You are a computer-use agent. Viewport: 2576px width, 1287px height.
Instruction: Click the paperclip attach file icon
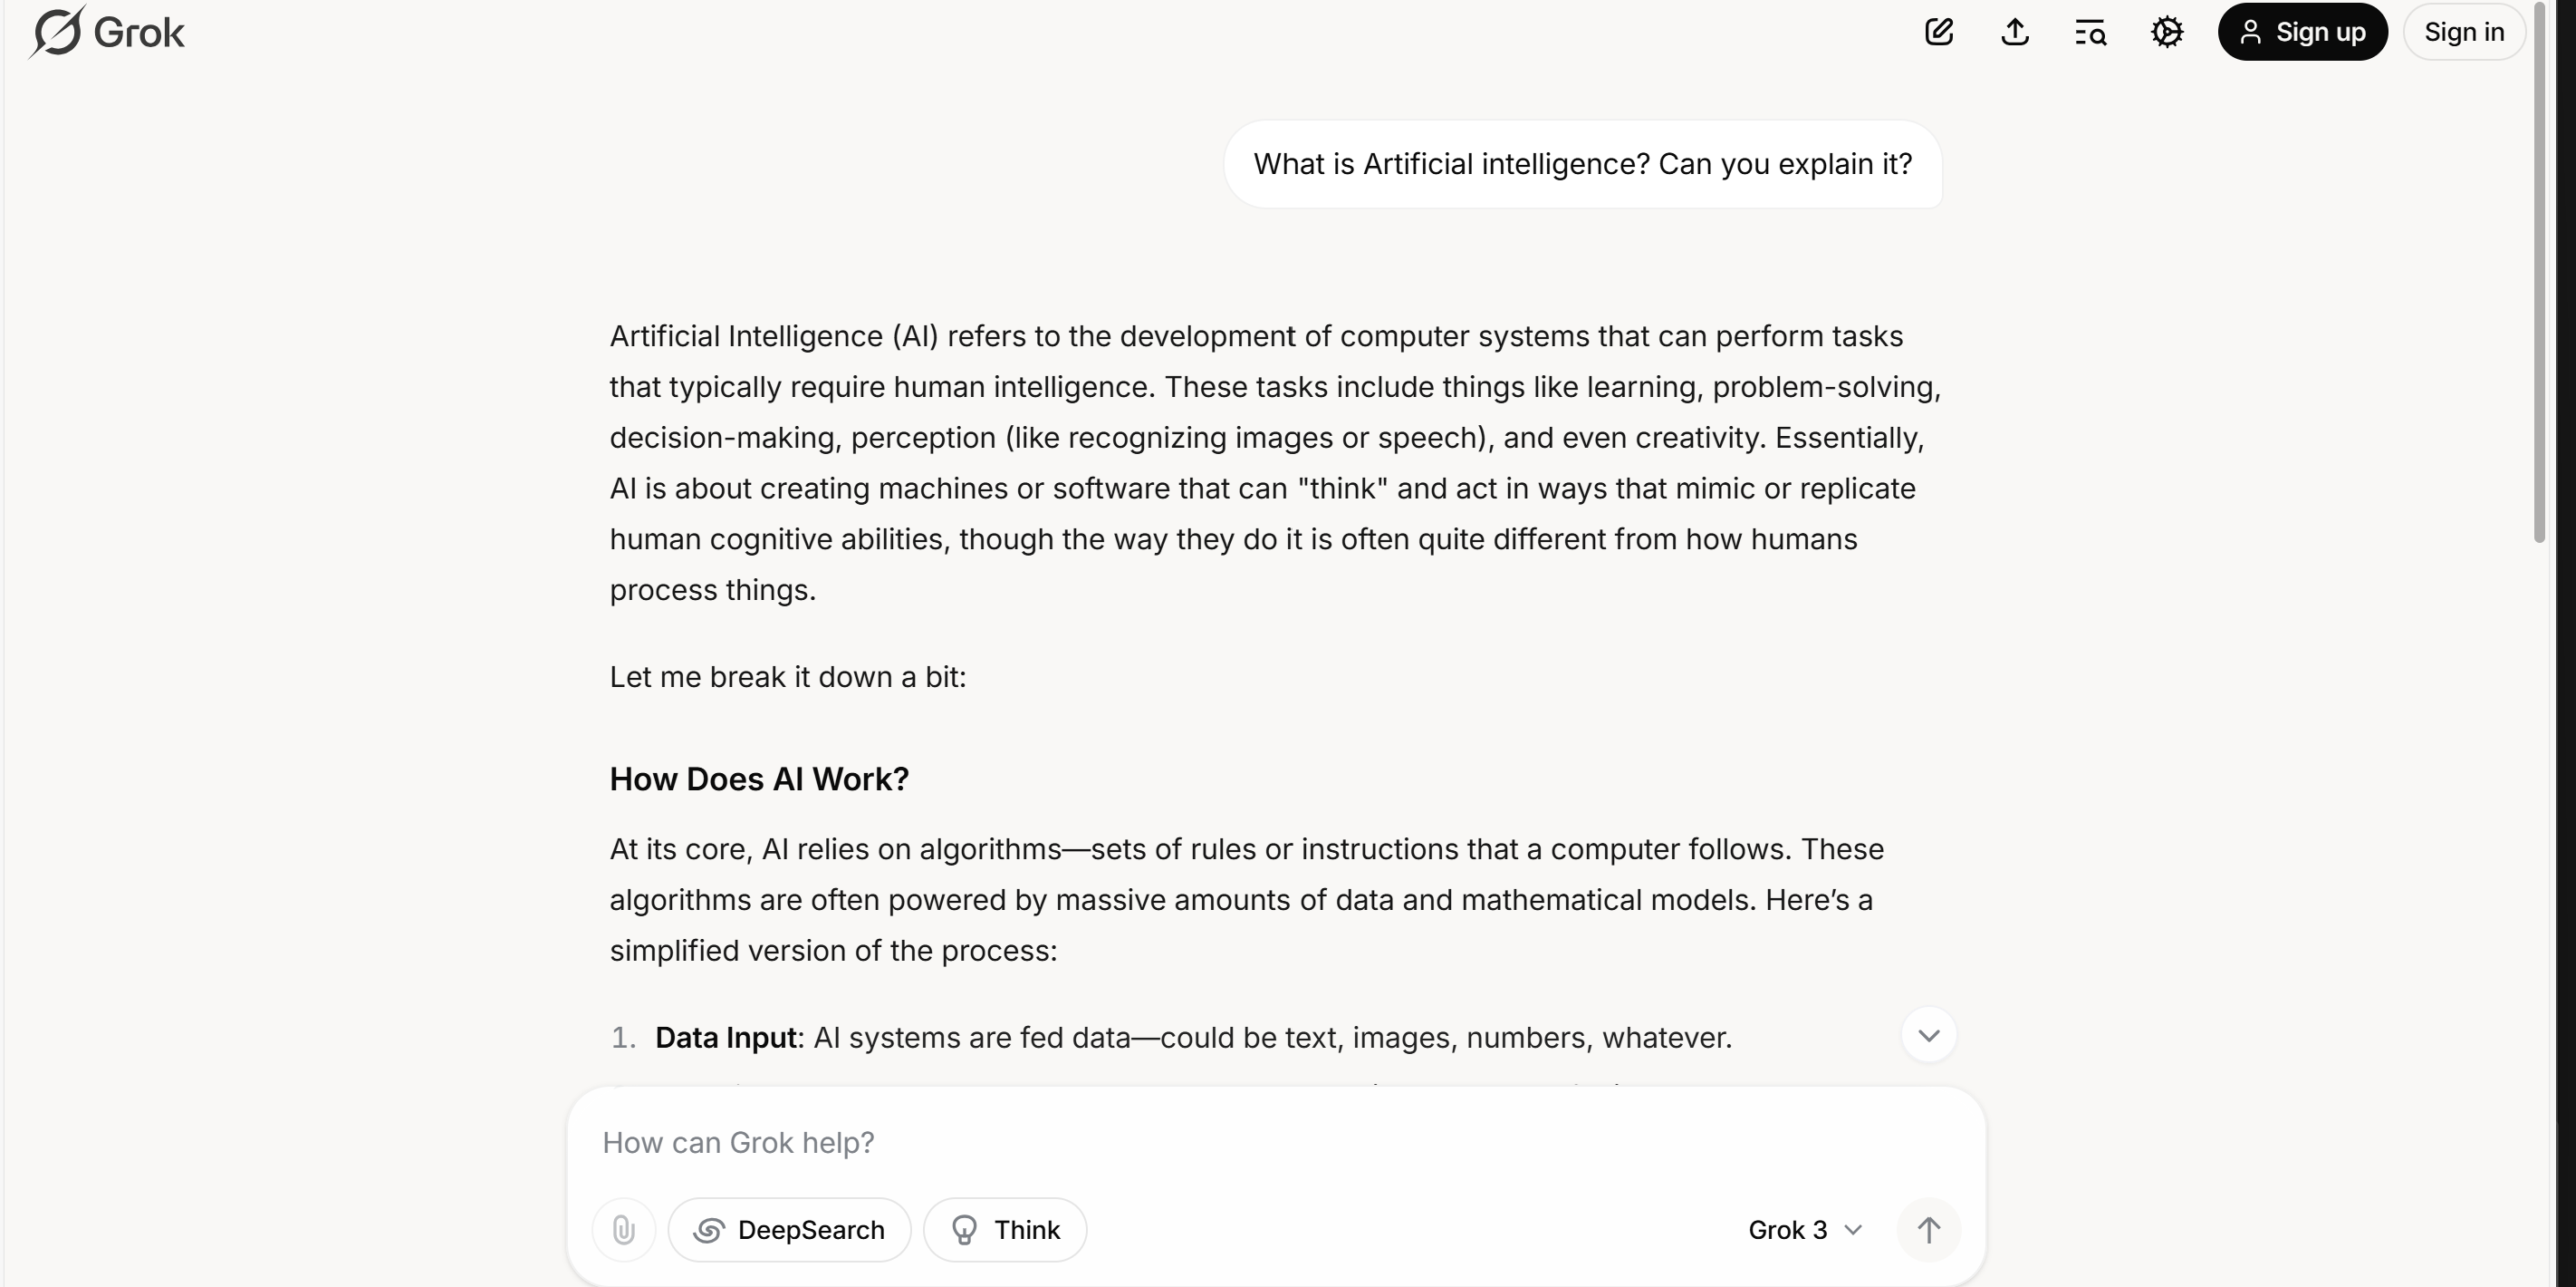624,1230
